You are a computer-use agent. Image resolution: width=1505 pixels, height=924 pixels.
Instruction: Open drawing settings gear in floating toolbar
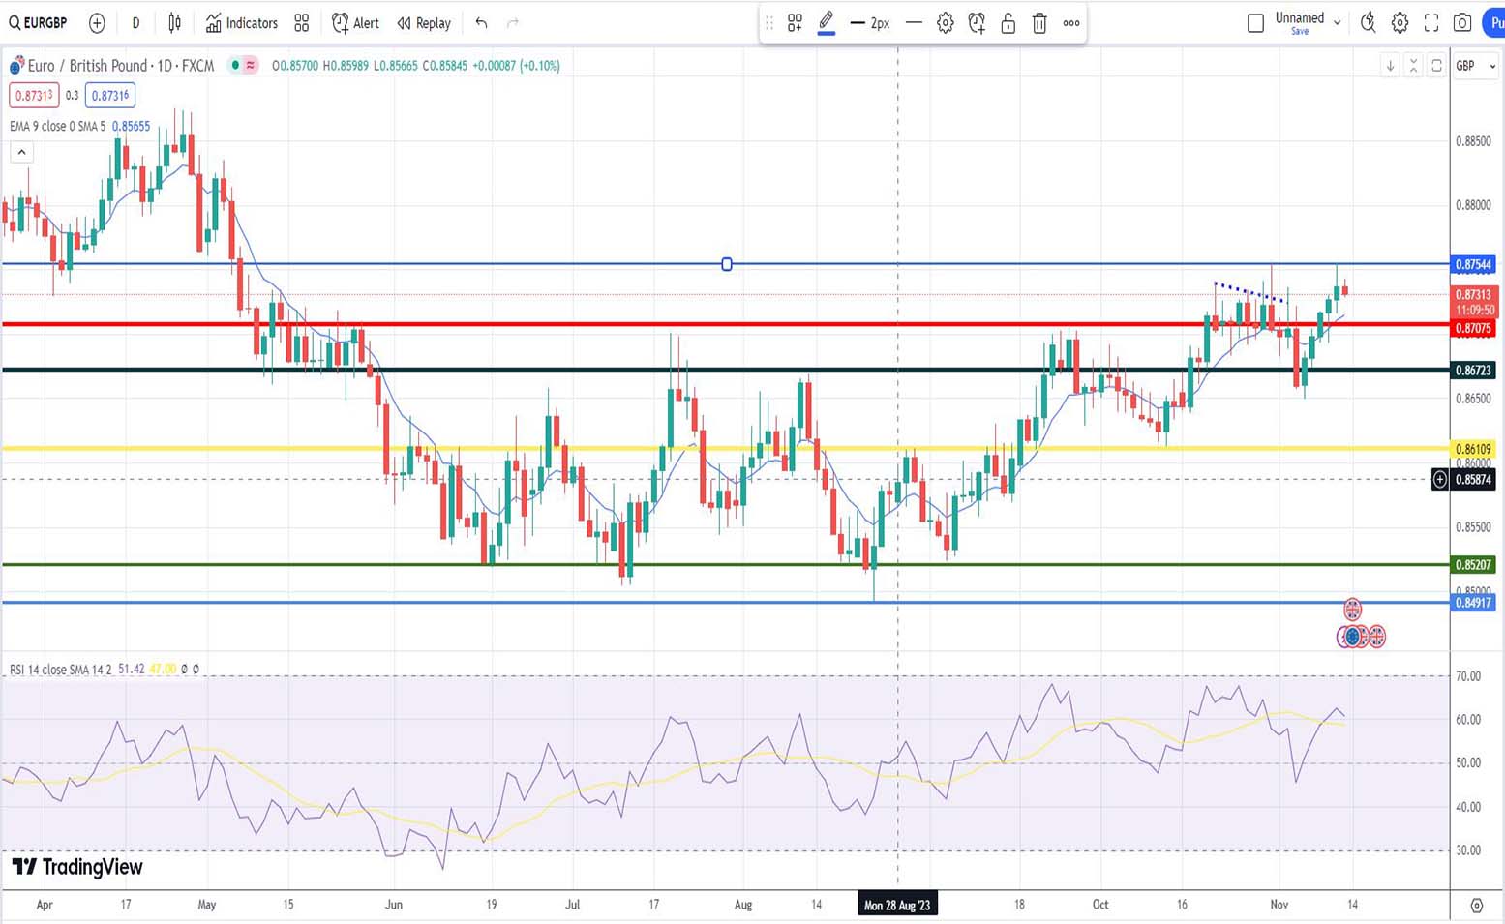[945, 23]
